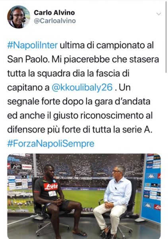Click the interviewer in light blue shirt

112,201
